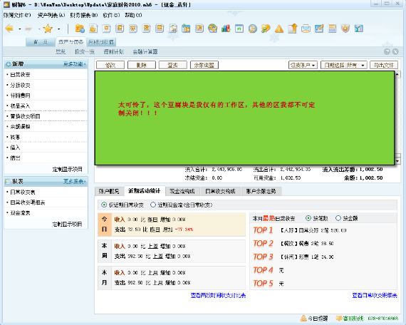Click the list scrollbar down arrow
The height and width of the screenshot is (325, 406).
(397, 161)
